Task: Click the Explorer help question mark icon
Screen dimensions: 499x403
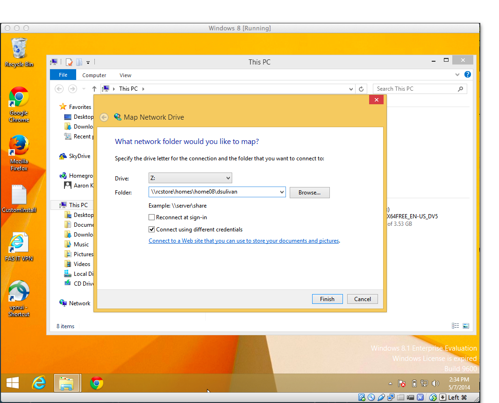Action: (x=468, y=75)
